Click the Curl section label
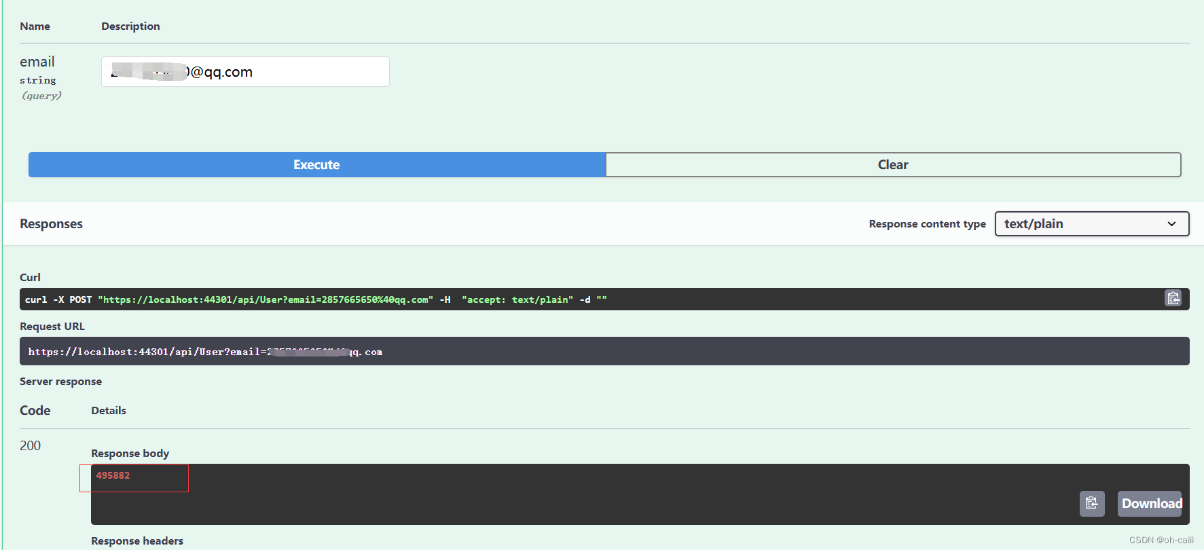Image resolution: width=1204 pixels, height=550 pixels. [x=30, y=277]
